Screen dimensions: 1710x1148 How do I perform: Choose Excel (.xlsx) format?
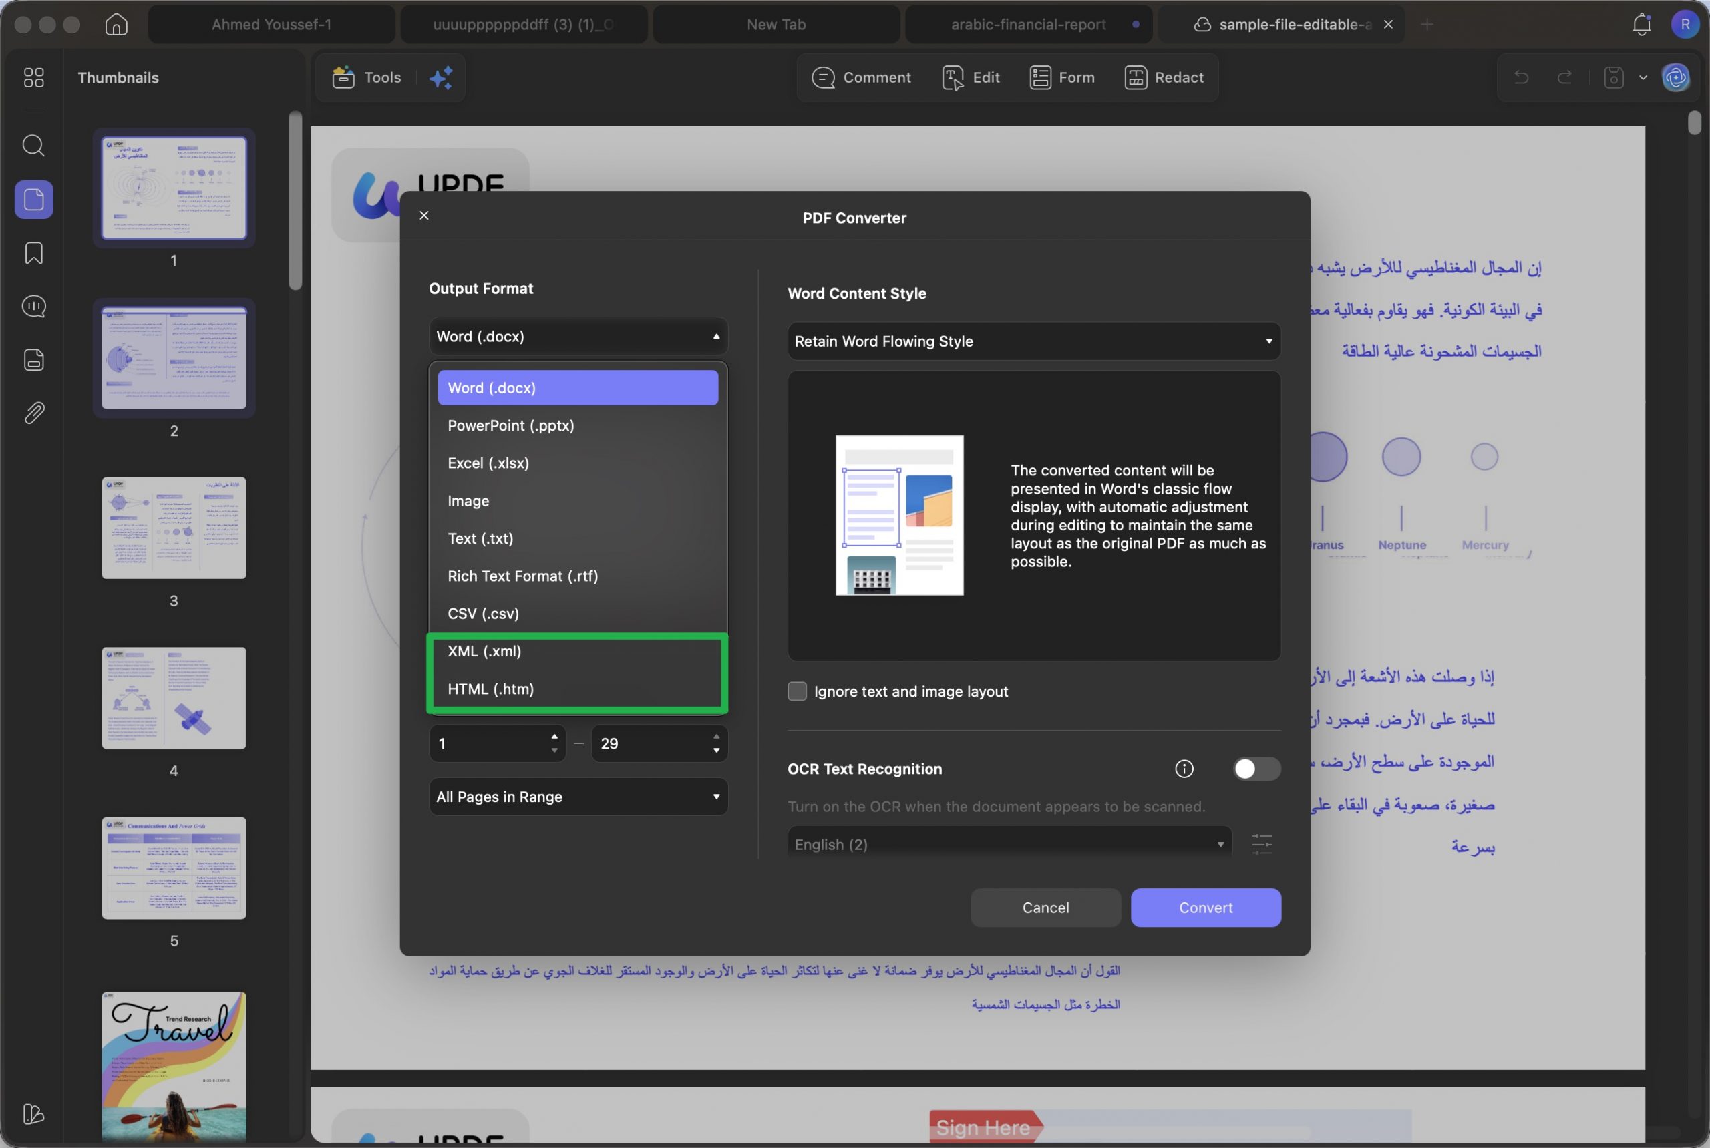tap(578, 463)
